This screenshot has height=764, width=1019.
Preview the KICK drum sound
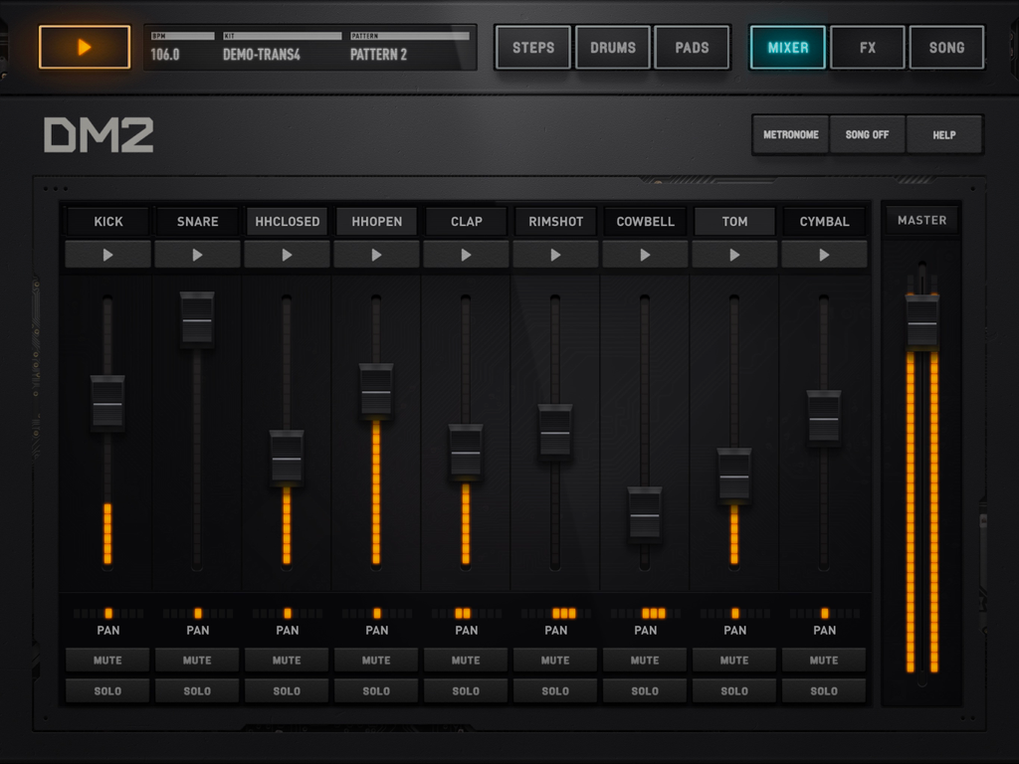107,254
